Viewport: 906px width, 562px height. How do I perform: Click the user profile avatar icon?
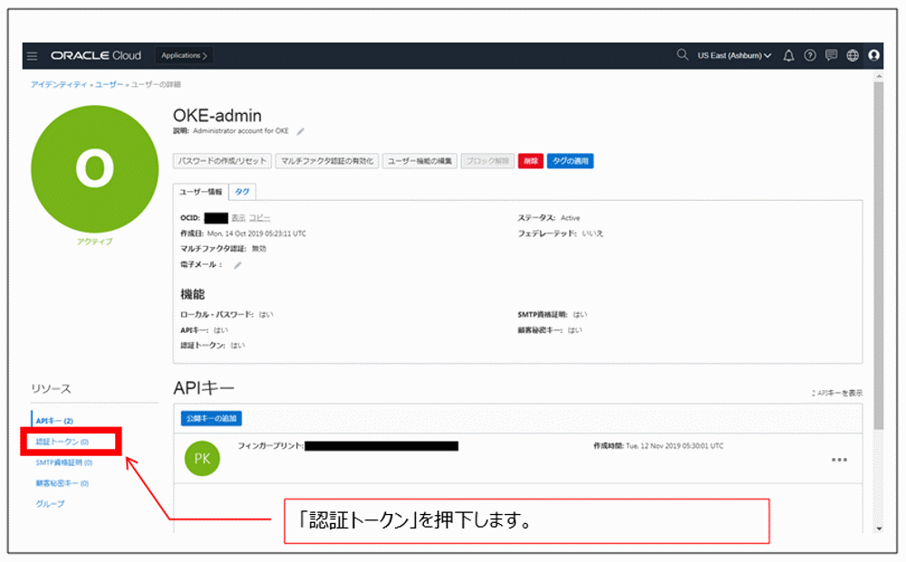[x=873, y=56]
